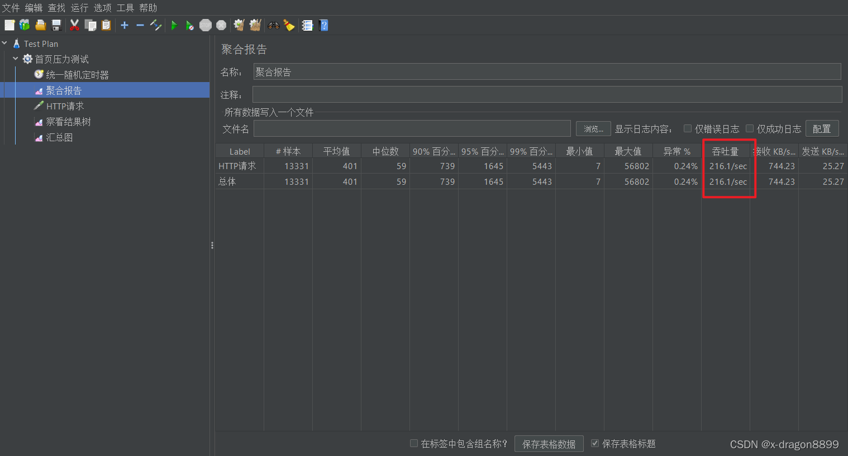This screenshot has width=848, height=456.
Task: Click the 配置 configure button
Action: click(822, 129)
